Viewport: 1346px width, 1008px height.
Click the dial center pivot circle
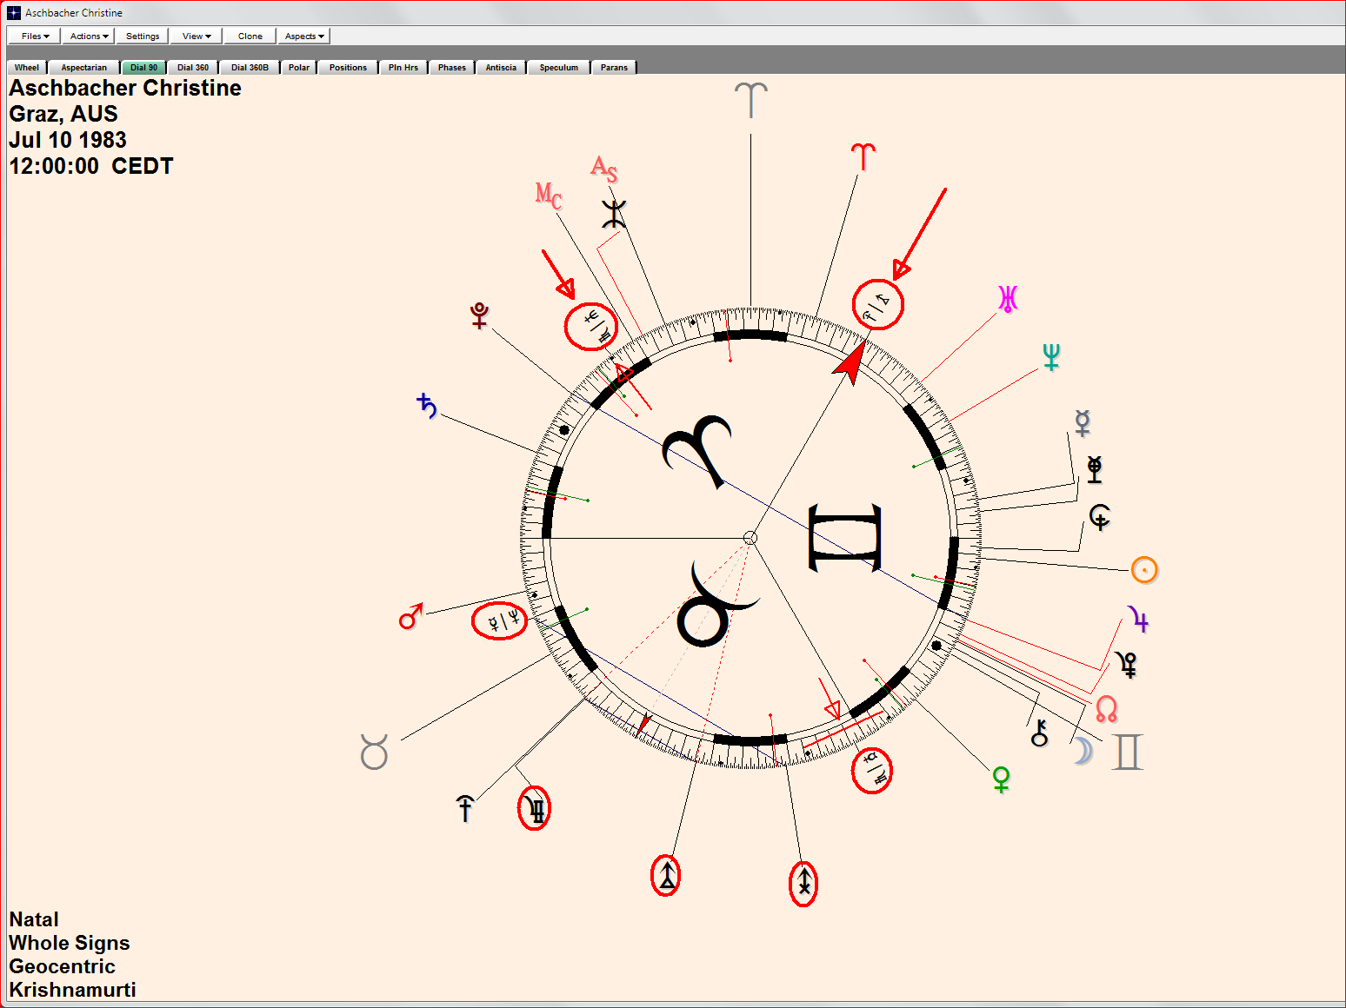[x=750, y=539]
